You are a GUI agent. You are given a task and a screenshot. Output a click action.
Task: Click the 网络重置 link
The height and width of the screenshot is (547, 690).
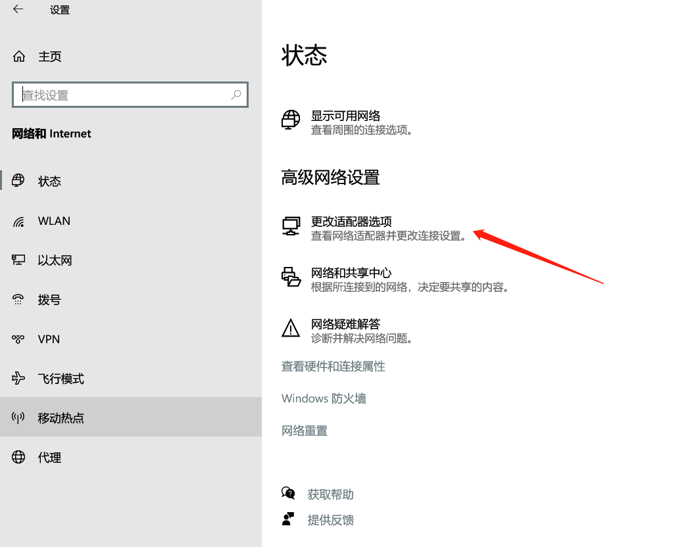click(x=305, y=431)
